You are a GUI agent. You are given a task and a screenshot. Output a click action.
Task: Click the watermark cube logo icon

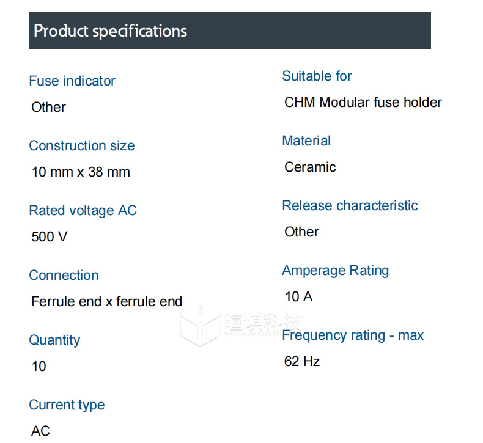pyautogui.click(x=200, y=326)
